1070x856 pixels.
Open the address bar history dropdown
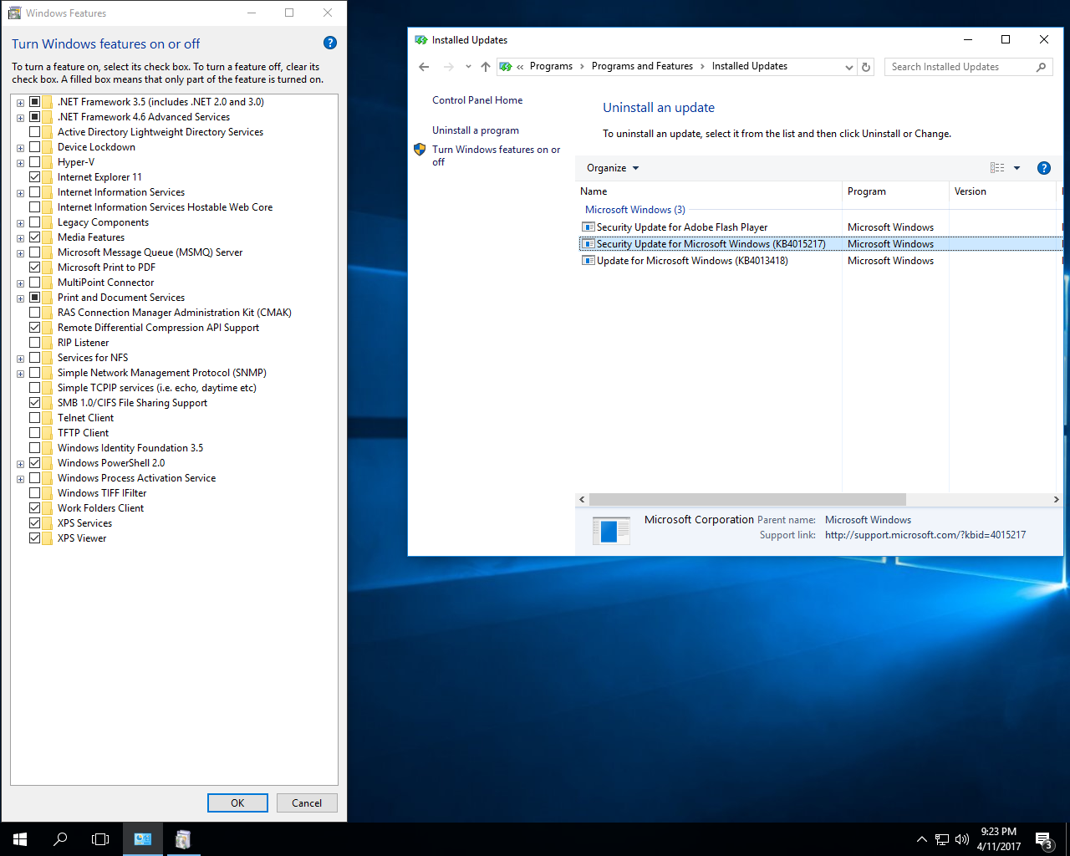pos(848,67)
